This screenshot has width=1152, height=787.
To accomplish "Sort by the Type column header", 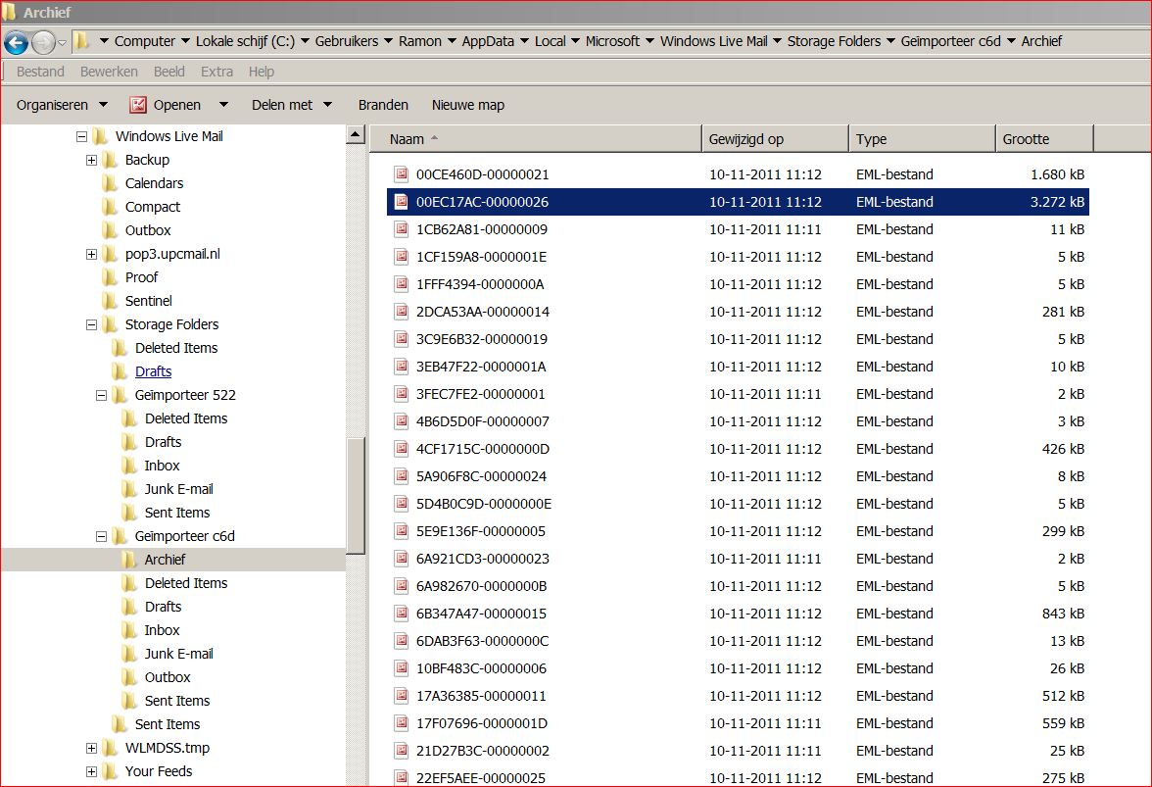I will pos(922,139).
